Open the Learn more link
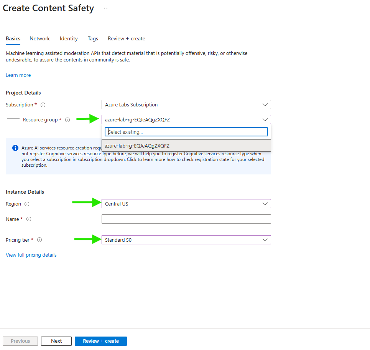Screen dimensions: 370x350 point(18,75)
